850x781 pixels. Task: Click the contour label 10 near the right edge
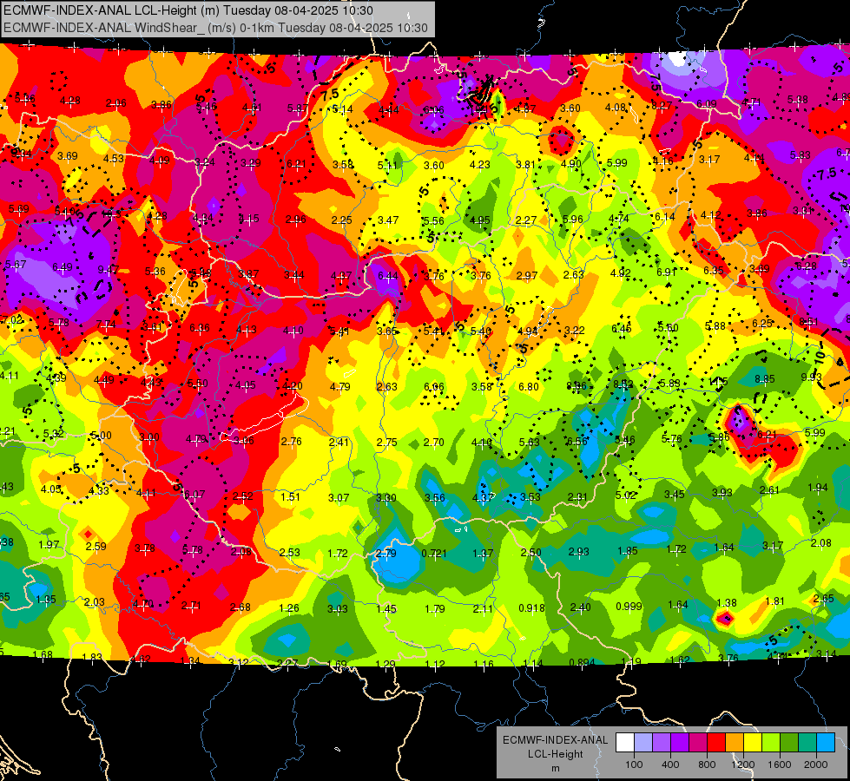point(819,358)
